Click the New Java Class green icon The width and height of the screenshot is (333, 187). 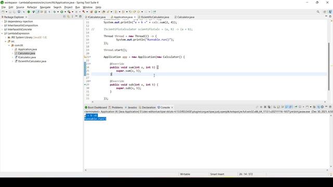click(96, 12)
